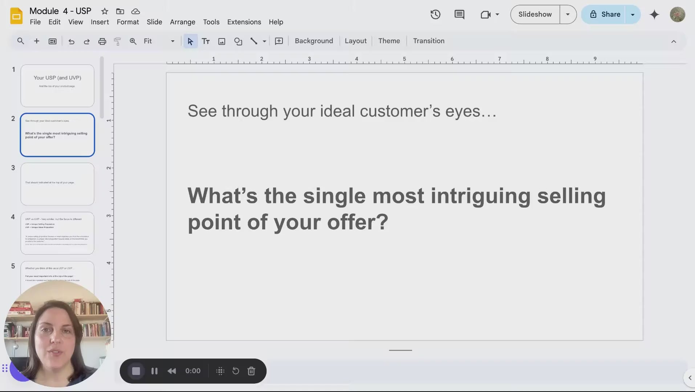This screenshot has height=392, width=695.
Task: Open the Arrange menu
Action: click(182, 22)
